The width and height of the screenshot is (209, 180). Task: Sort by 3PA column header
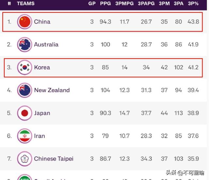179,4
